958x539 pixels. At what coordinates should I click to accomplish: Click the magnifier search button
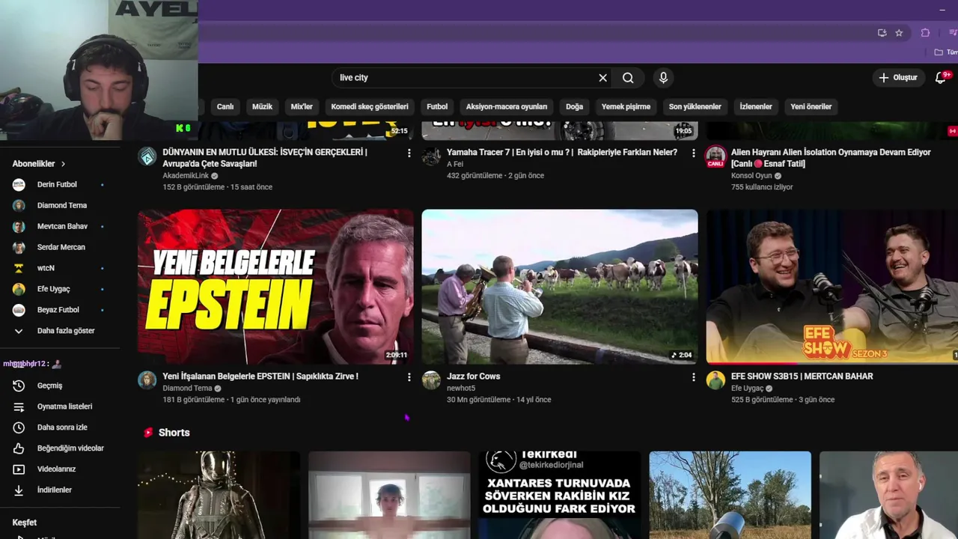point(628,78)
